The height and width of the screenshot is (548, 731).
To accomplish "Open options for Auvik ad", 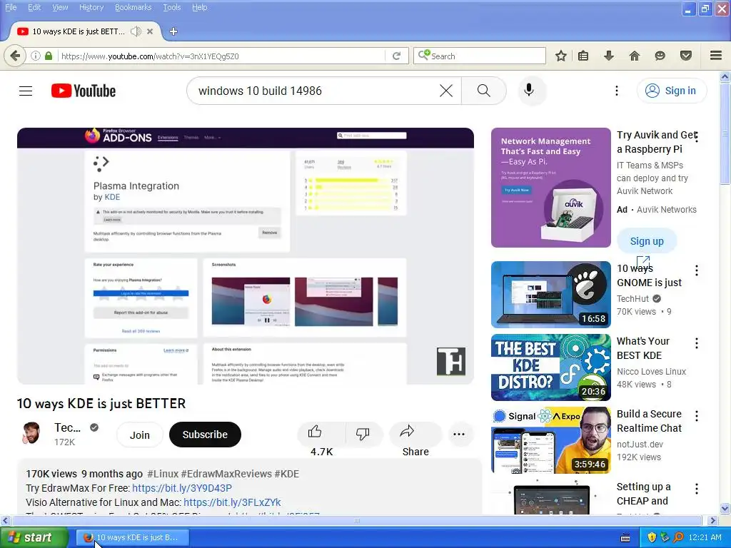I will [697, 137].
